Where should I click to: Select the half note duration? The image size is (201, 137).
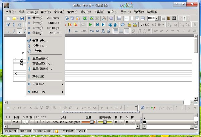click(x=14, y=31)
